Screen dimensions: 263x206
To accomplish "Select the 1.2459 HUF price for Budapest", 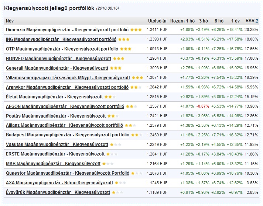I will click(157, 135).
